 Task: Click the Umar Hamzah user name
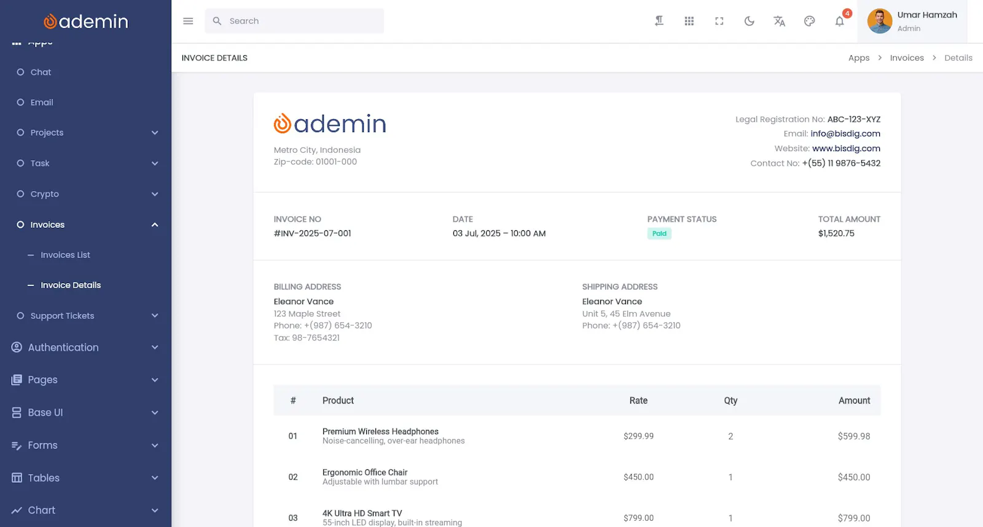click(927, 15)
